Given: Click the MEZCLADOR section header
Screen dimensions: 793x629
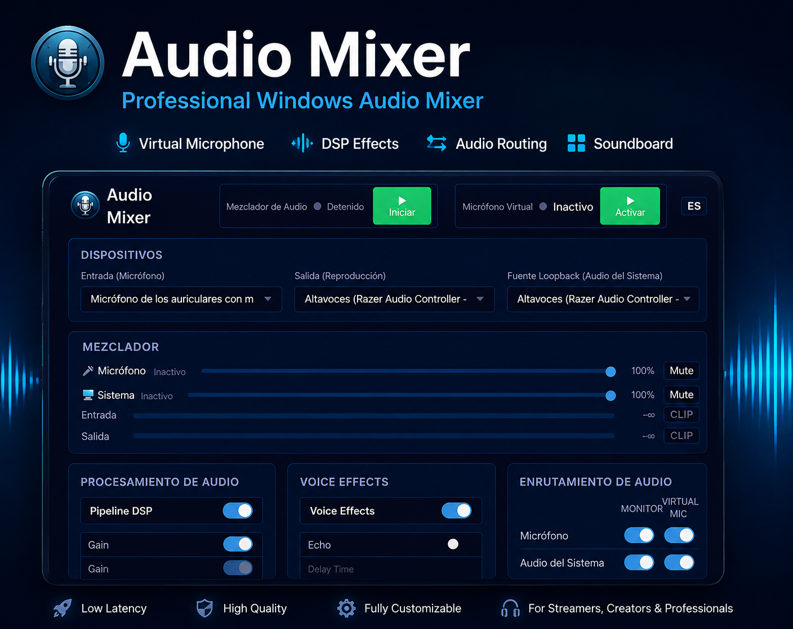Looking at the screenshot, I should coord(121,347).
